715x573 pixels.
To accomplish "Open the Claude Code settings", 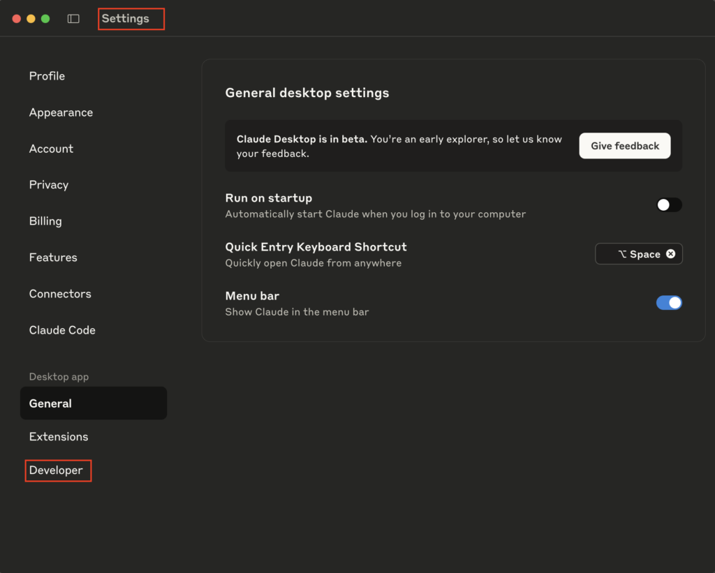I will pos(62,330).
